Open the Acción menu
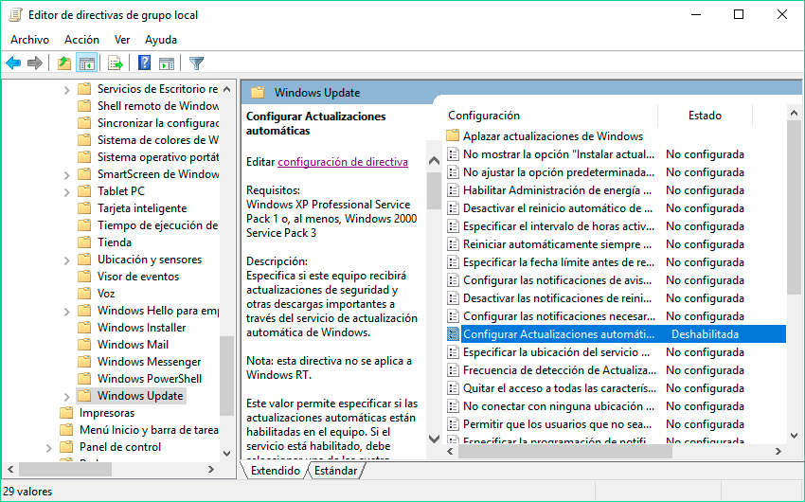Image resolution: width=805 pixels, height=502 pixels. pyautogui.click(x=81, y=40)
